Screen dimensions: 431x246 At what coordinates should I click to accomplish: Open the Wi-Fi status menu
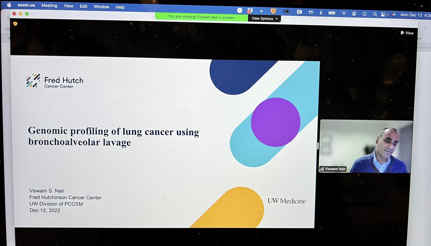tap(344, 13)
